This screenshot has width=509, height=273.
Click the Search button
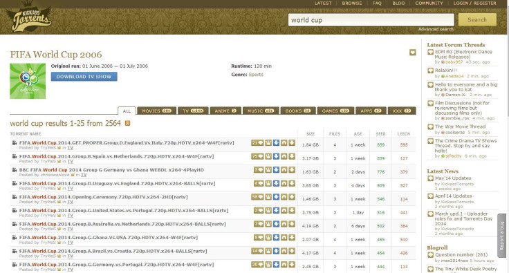tap(477, 20)
